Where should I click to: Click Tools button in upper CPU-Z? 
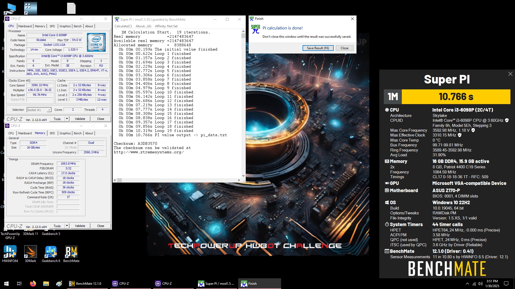57,119
